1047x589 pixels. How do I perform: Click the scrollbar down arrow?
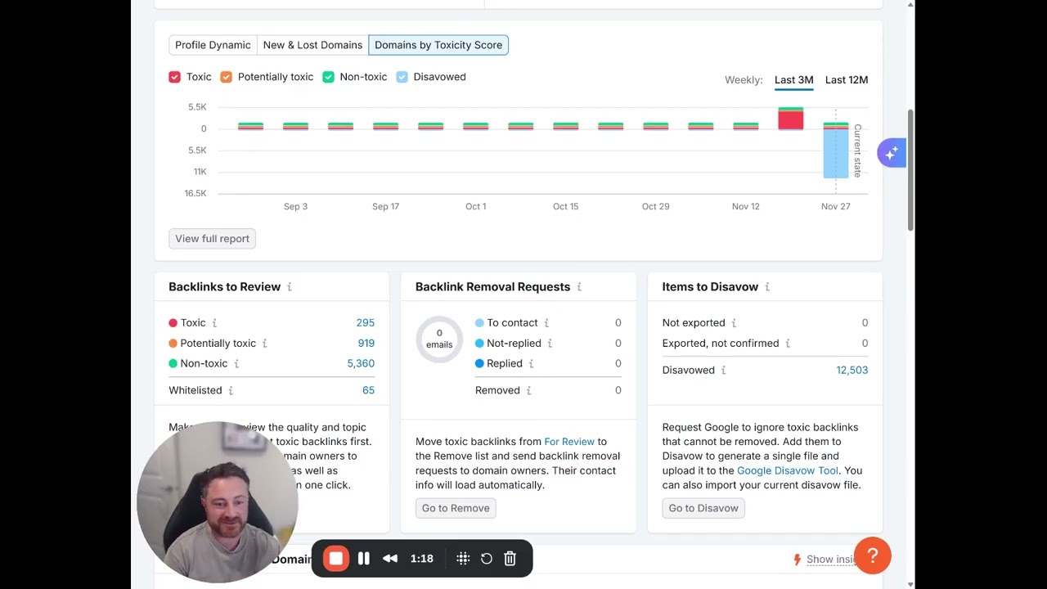pos(910,583)
